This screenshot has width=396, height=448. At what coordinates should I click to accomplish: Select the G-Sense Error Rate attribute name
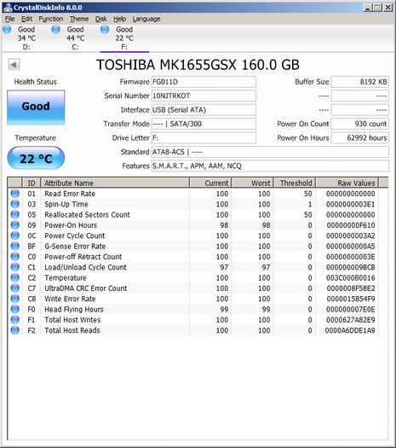click(75, 246)
